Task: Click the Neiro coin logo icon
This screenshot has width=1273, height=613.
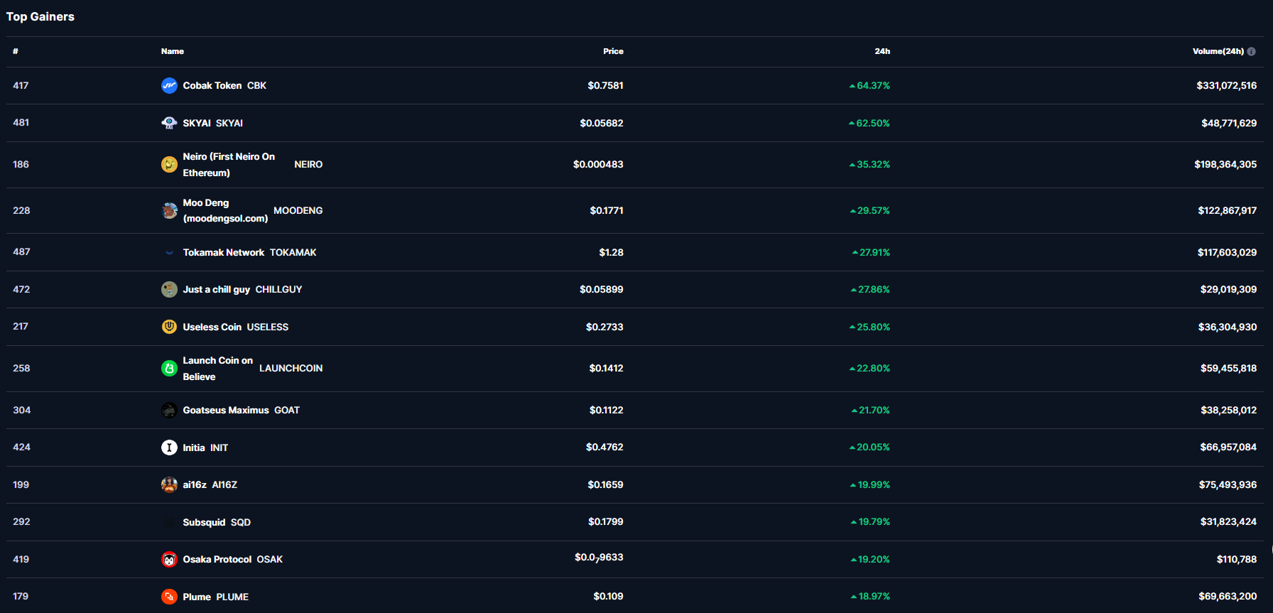Action: 169,165
